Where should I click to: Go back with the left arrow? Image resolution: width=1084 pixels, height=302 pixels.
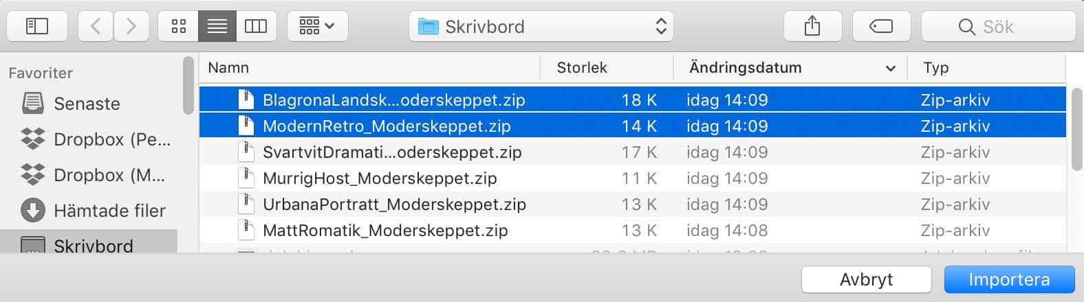click(96, 27)
